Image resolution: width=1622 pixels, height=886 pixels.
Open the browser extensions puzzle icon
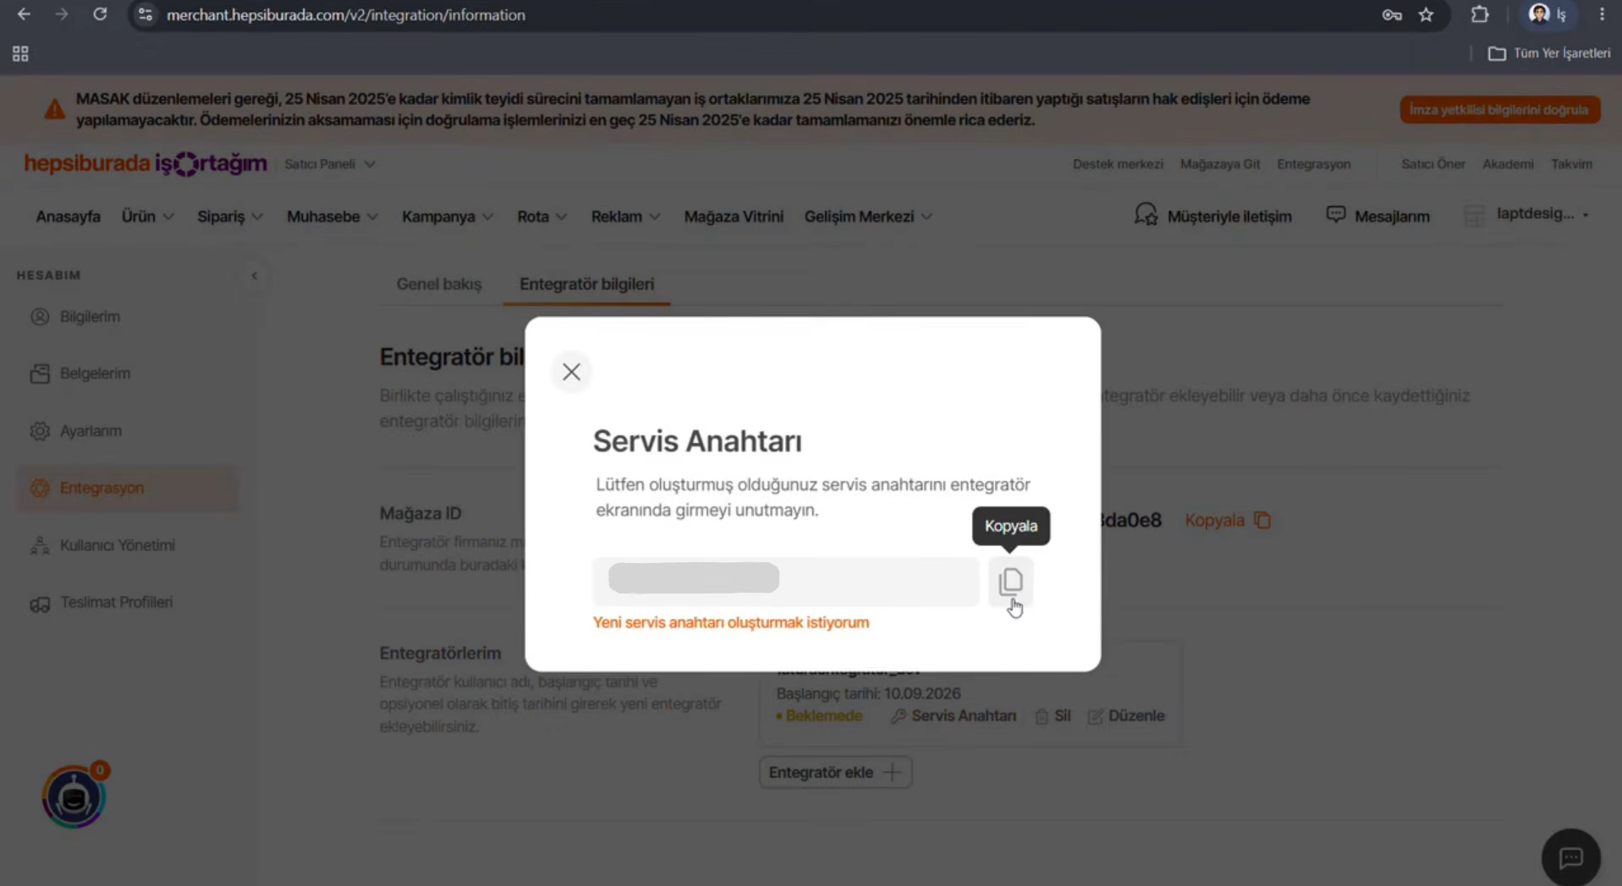1479,14
